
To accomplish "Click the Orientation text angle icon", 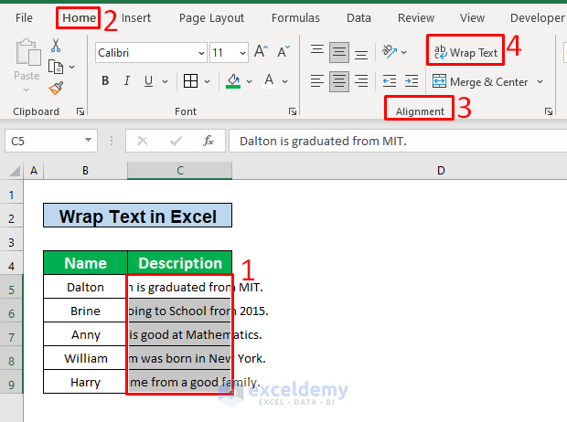I will click(x=390, y=52).
